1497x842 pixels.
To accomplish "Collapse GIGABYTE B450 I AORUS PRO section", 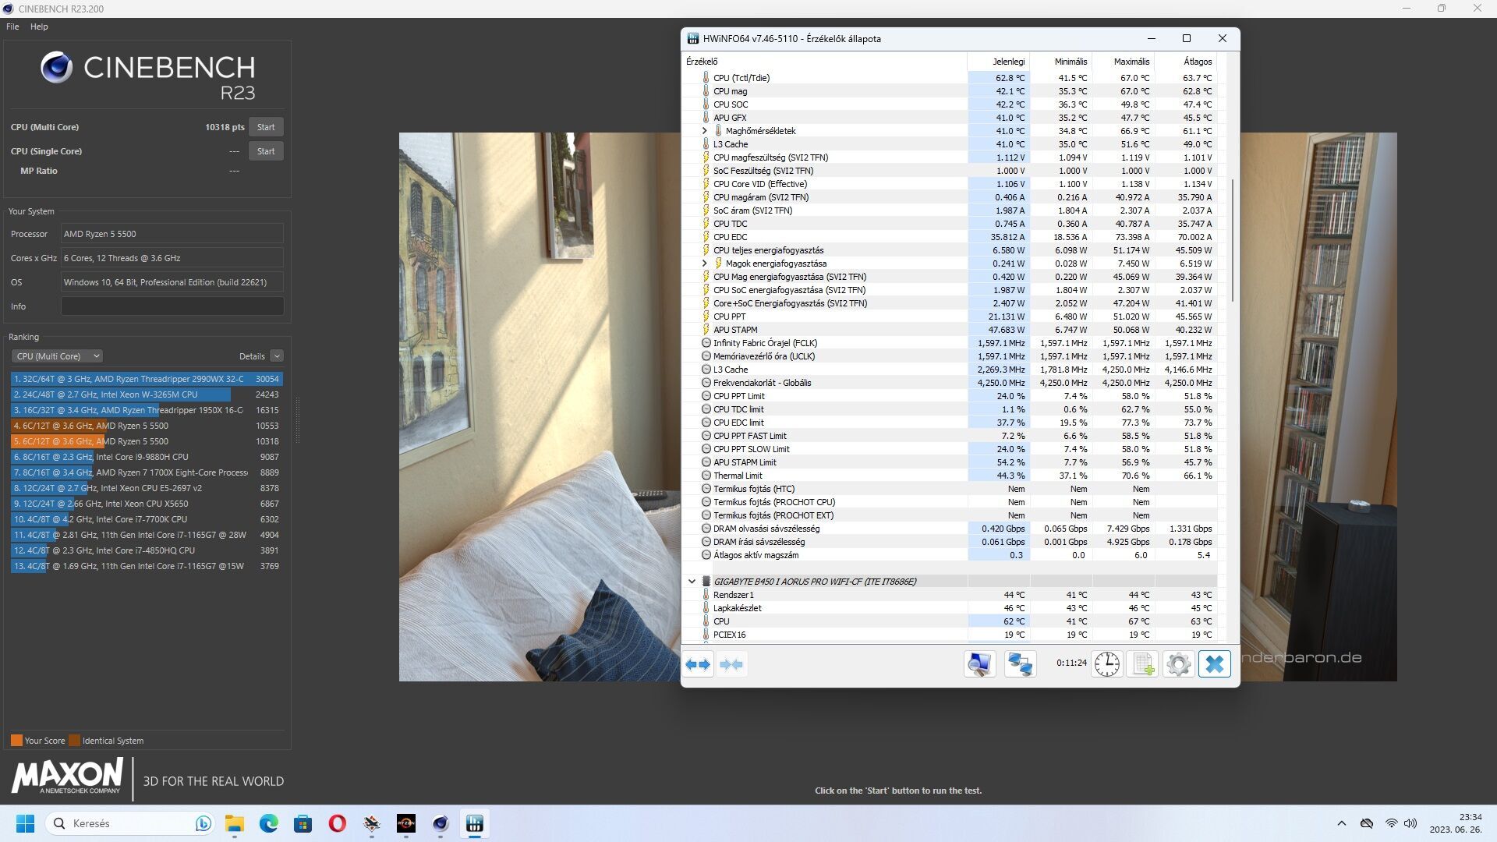I will click(x=692, y=582).
